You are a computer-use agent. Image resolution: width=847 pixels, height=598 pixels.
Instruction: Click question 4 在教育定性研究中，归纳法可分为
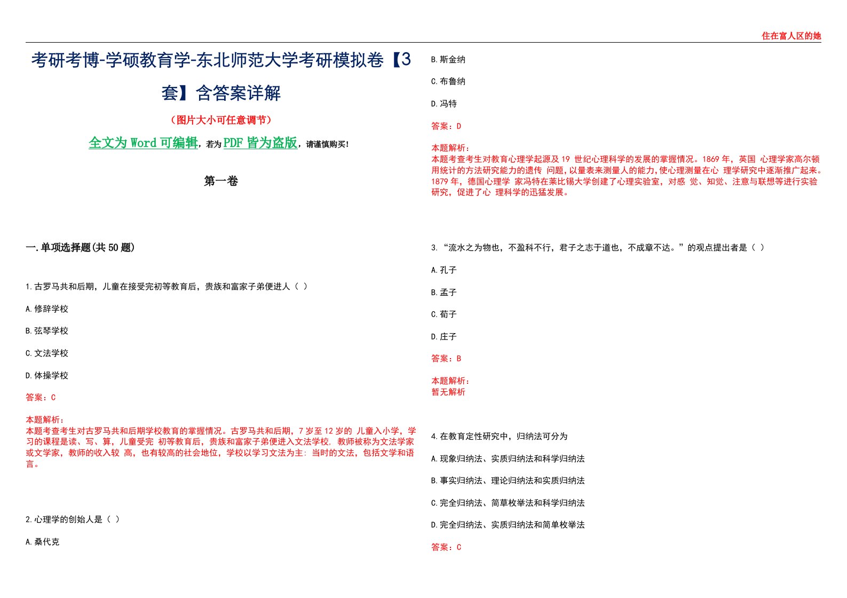pos(500,437)
